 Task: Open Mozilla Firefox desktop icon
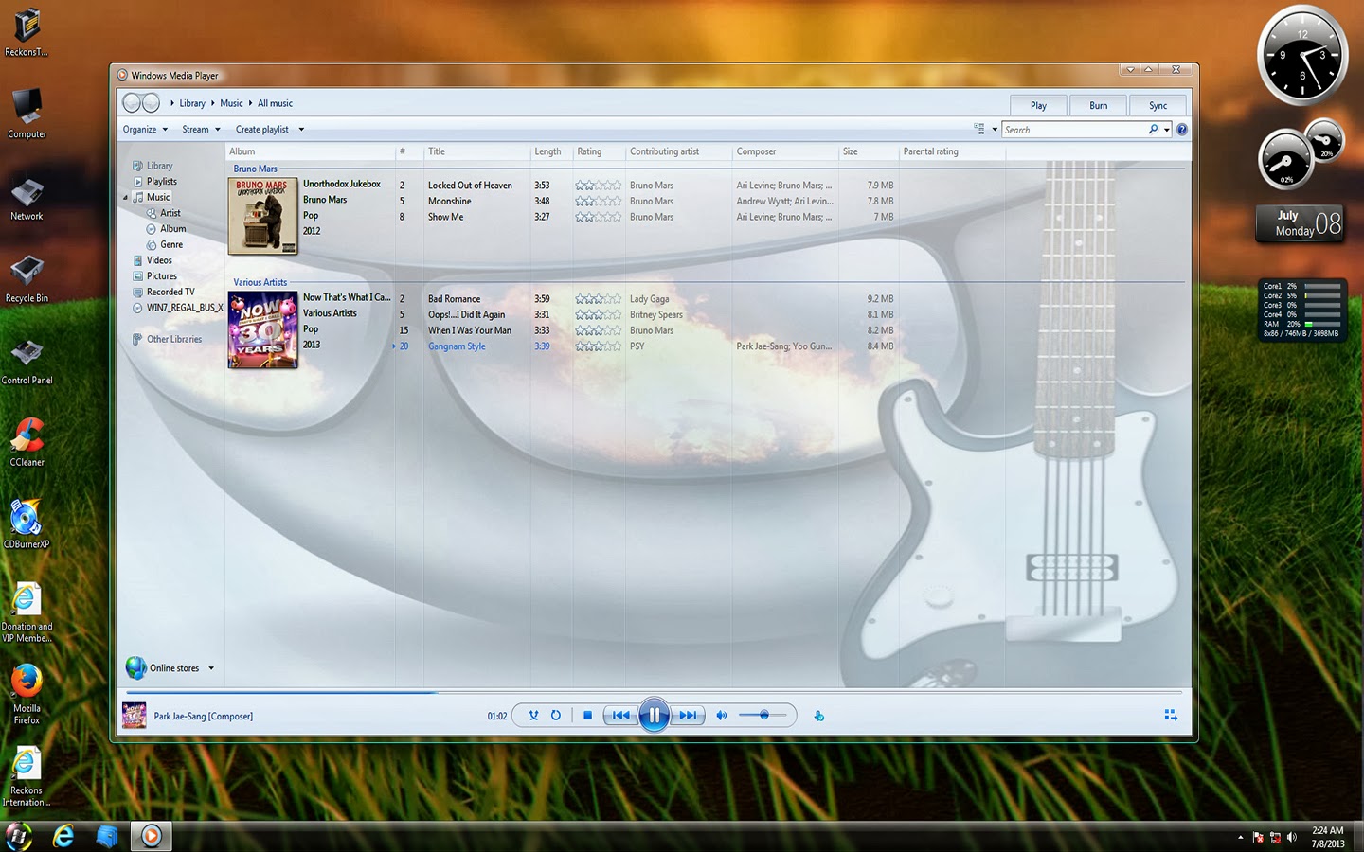coord(27,694)
